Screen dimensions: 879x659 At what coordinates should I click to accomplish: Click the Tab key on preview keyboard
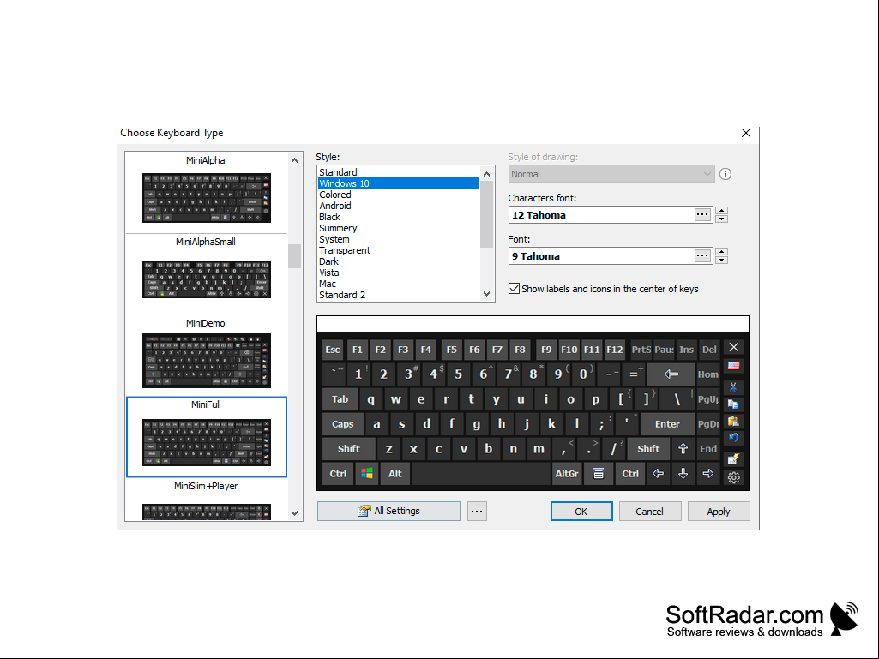pos(340,399)
